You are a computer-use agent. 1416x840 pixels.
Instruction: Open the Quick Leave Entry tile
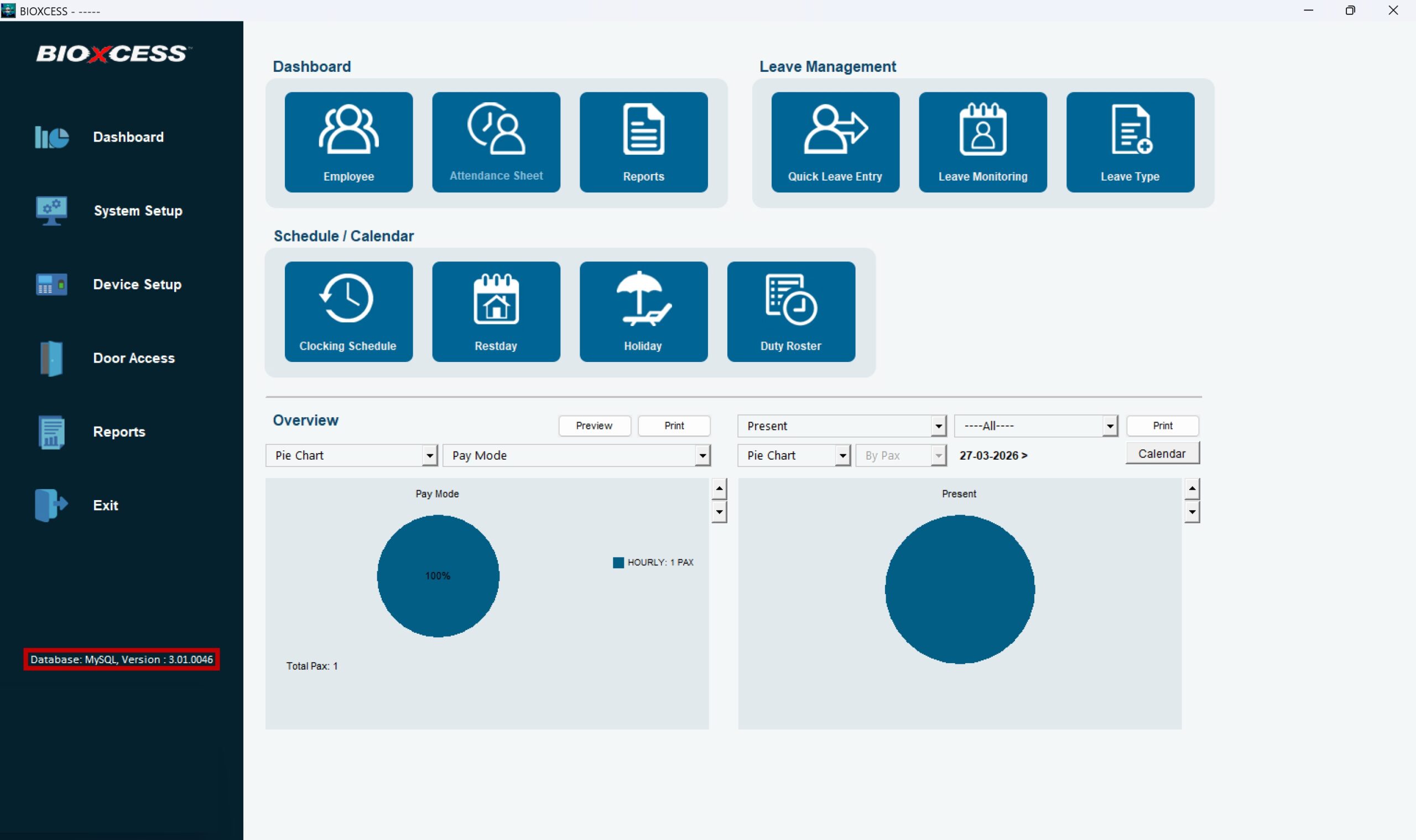coord(835,141)
